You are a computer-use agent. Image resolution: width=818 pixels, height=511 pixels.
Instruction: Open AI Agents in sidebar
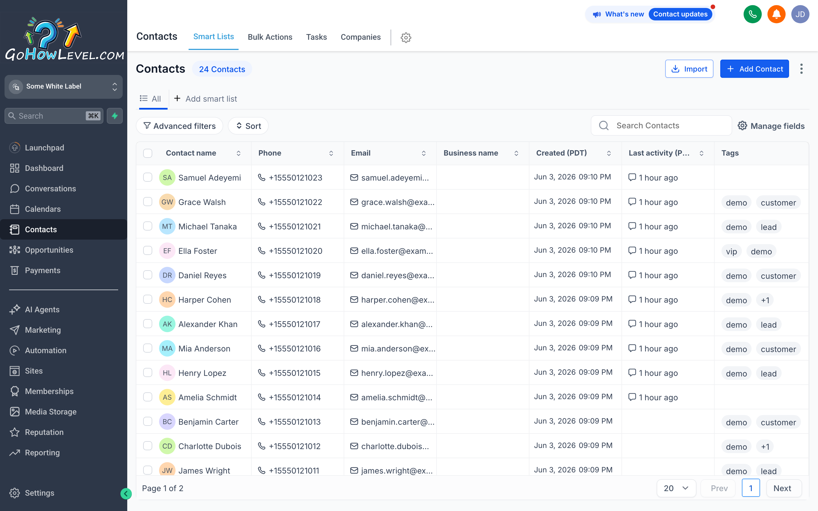[64, 309]
